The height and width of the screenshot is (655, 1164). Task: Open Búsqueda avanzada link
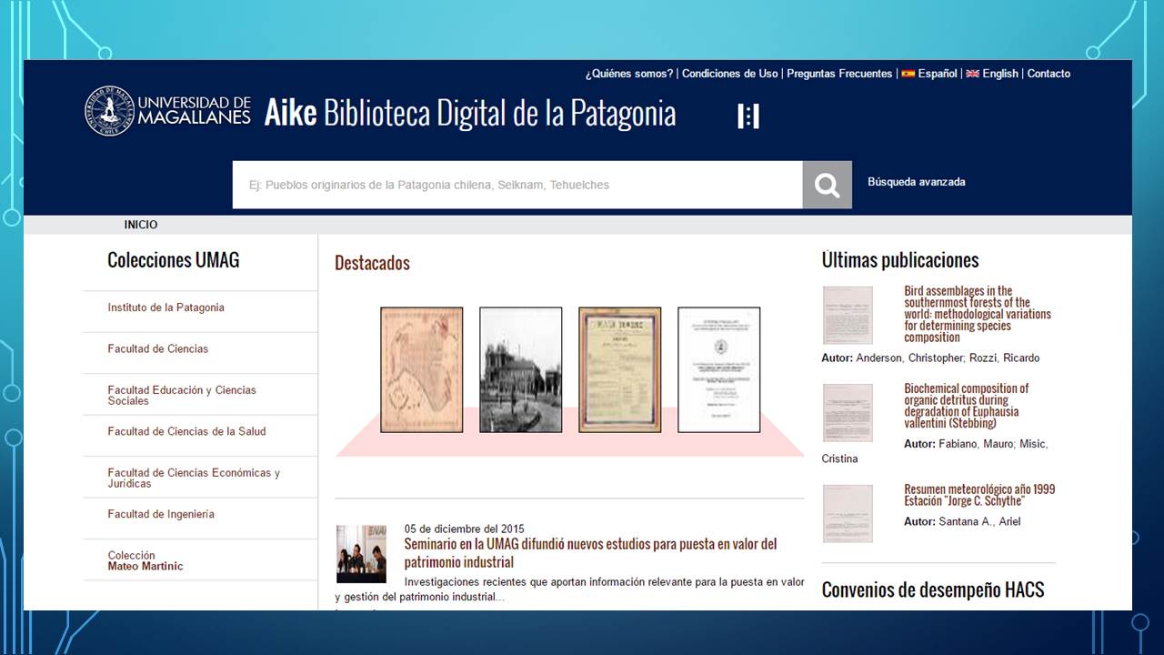pos(916,182)
